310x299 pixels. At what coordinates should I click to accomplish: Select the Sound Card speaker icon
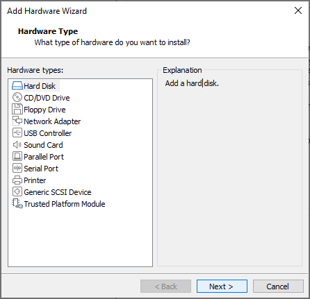click(17, 145)
